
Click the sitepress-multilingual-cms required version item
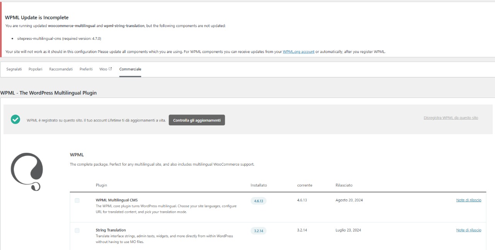point(59,38)
